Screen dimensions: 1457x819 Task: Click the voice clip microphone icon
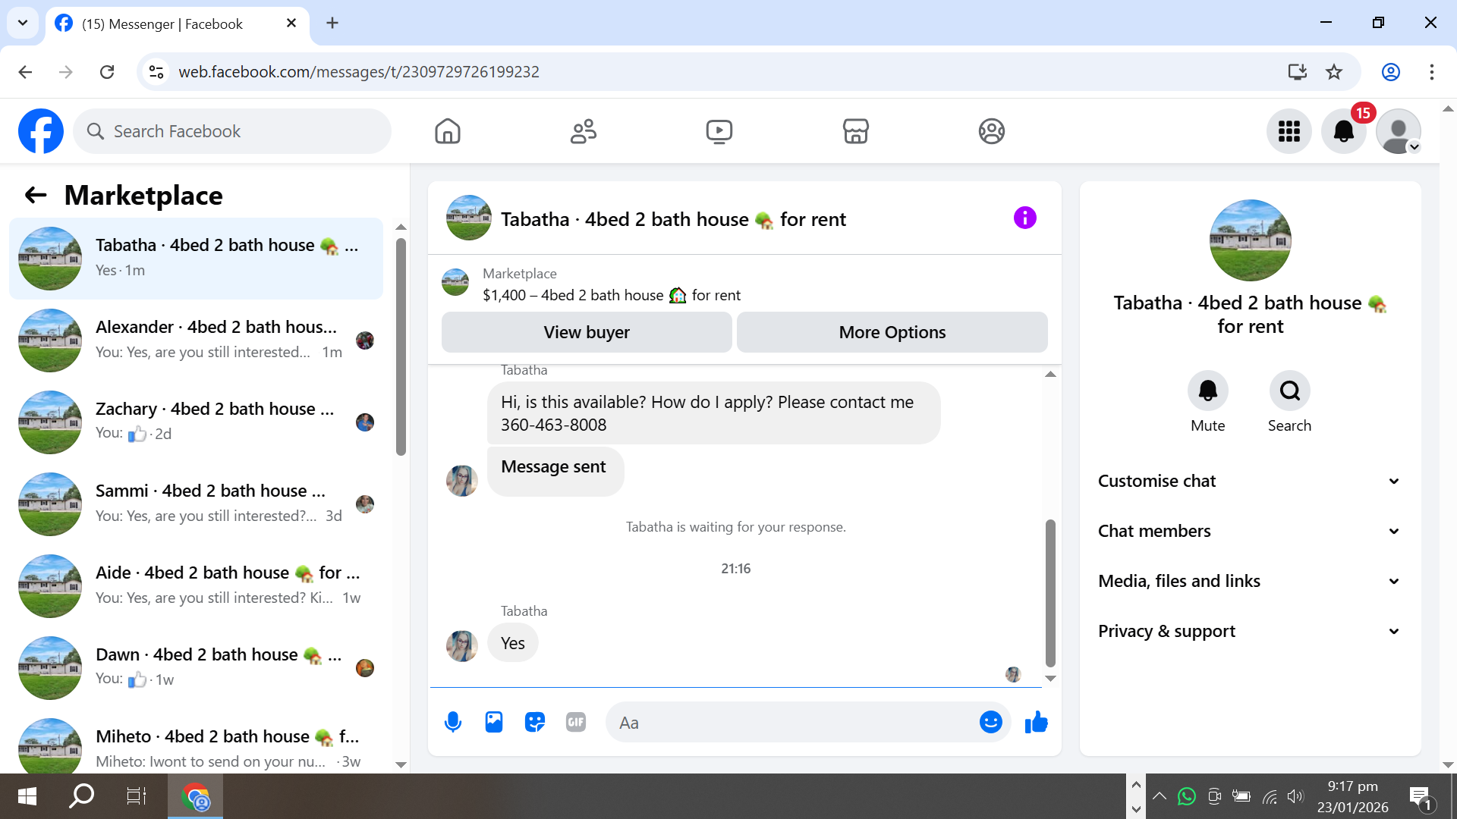pos(453,722)
